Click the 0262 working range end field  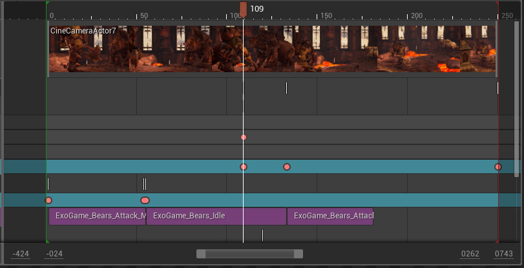pyautogui.click(x=470, y=254)
